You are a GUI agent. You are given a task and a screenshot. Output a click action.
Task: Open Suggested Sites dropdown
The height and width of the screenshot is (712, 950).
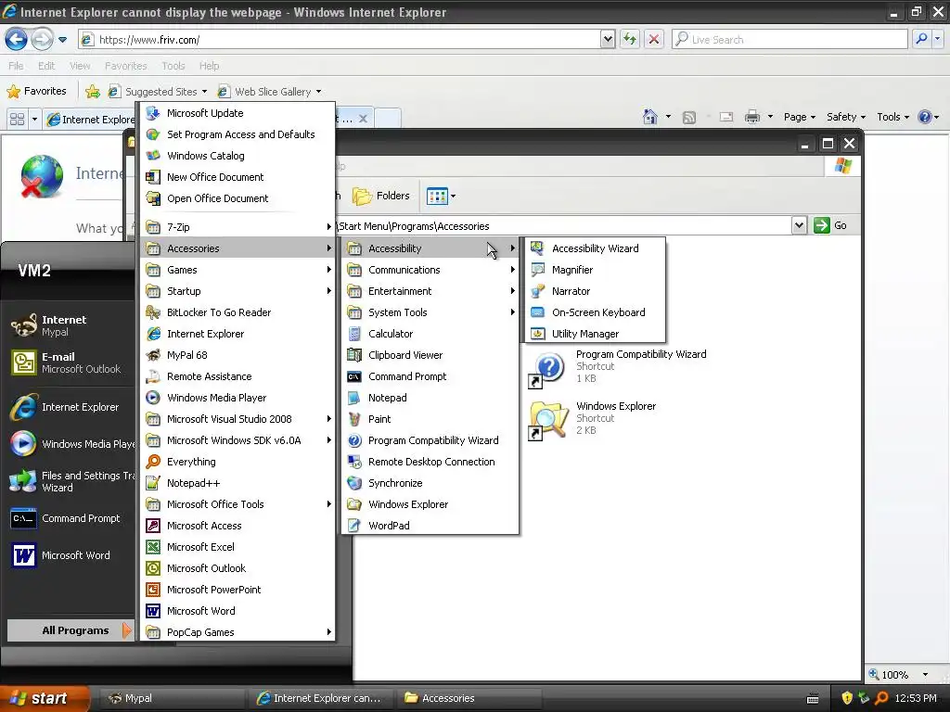[x=204, y=92]
